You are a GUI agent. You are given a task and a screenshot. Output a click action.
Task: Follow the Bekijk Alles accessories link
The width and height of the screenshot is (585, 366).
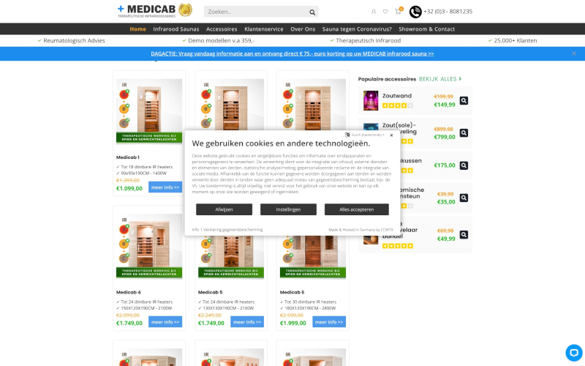pyautogui.click(x=440, y=79)
